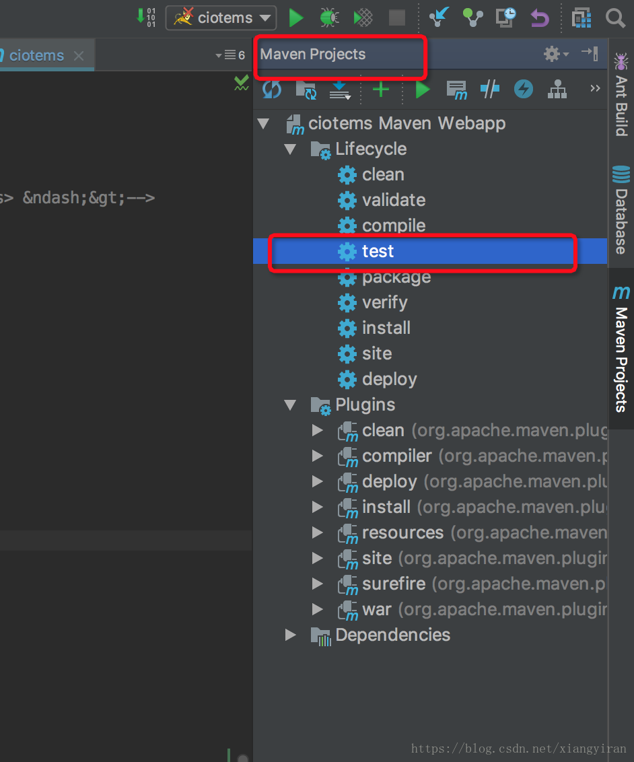Expand the resources plugin node
The height and width of the screenshot is (762, 634).
click(317, 532)
